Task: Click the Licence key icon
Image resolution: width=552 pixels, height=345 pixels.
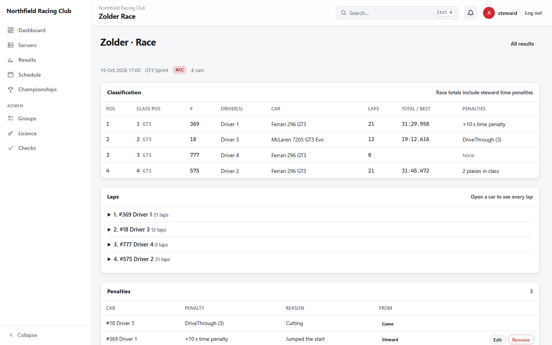Action: (11, 133)
